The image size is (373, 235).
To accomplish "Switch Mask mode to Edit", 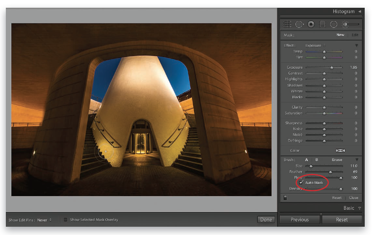I will click(354, 35).
